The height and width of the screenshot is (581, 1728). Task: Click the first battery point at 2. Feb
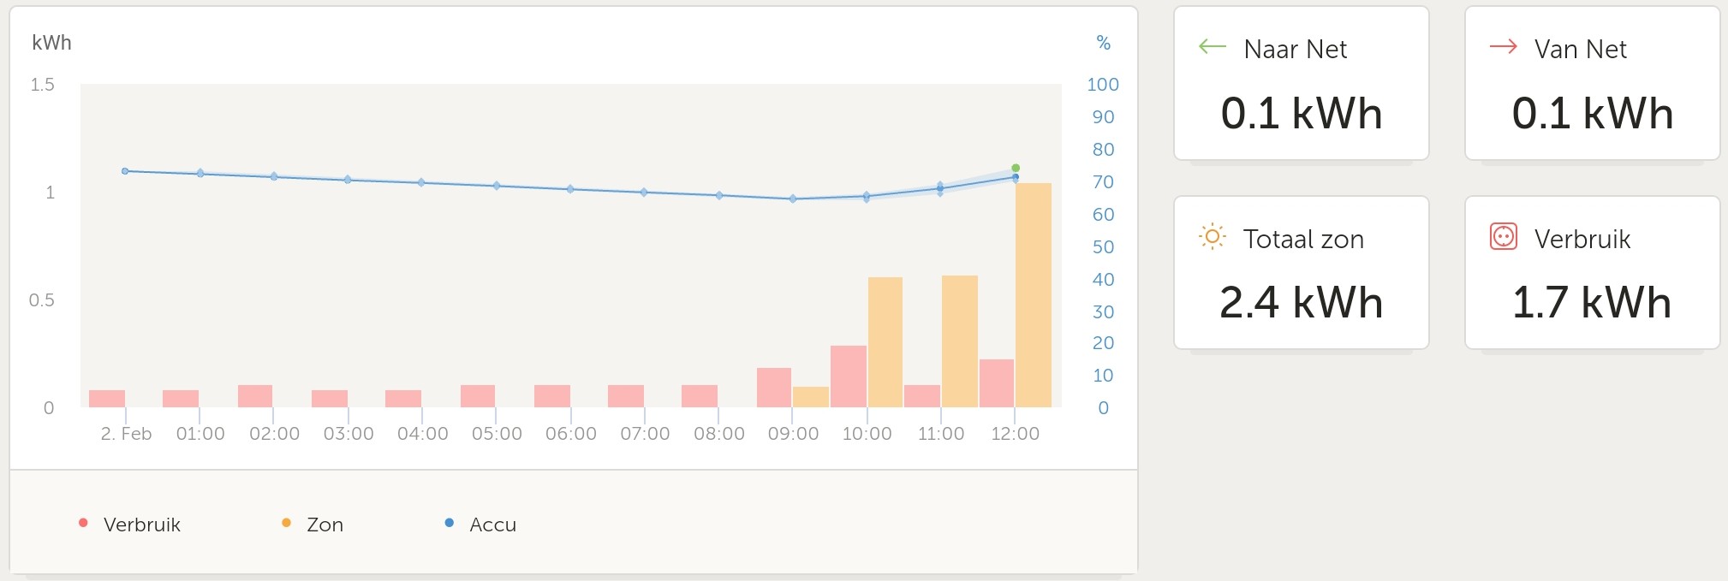click(125, 171)
